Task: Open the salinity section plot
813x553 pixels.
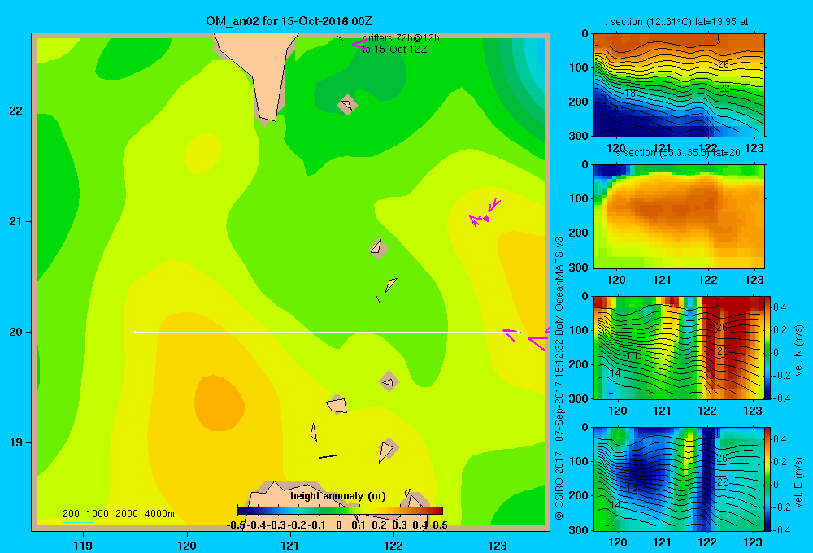Action: pyautogui.click(x=679, y=216)
